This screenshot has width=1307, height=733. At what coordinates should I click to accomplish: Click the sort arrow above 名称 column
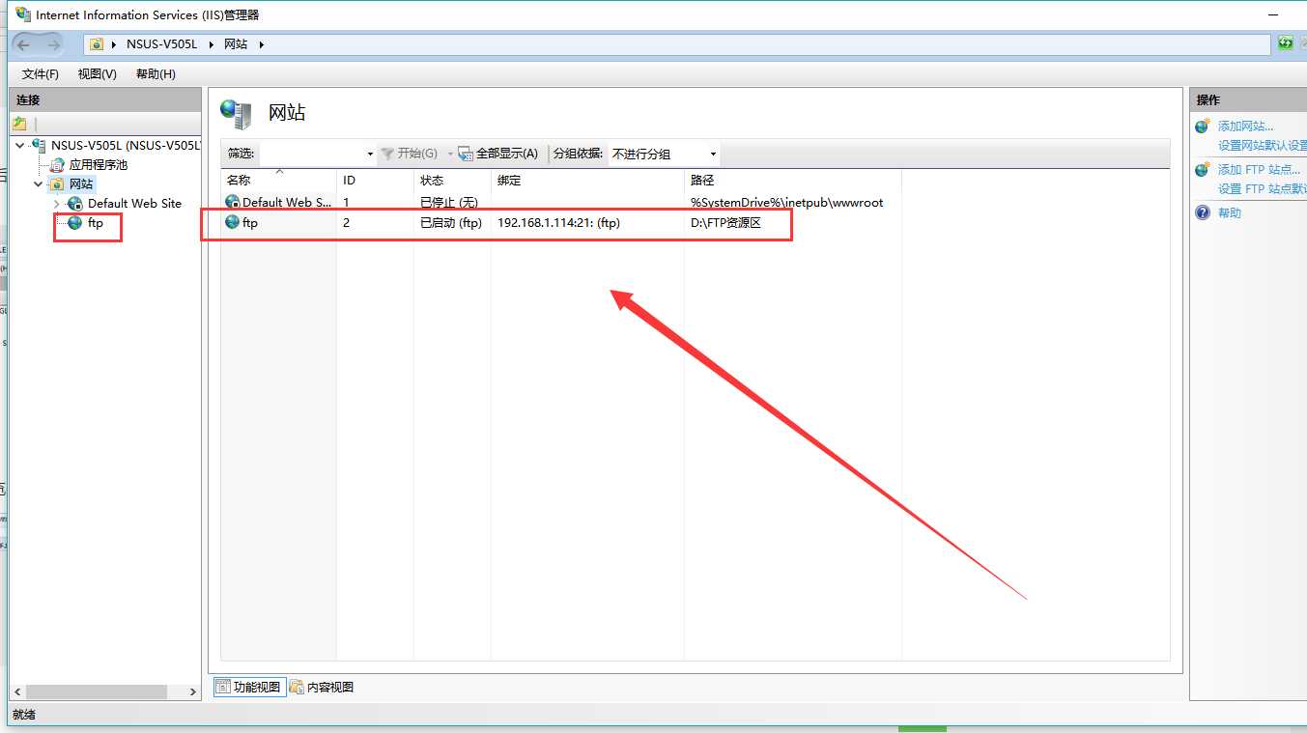(280, 171)
